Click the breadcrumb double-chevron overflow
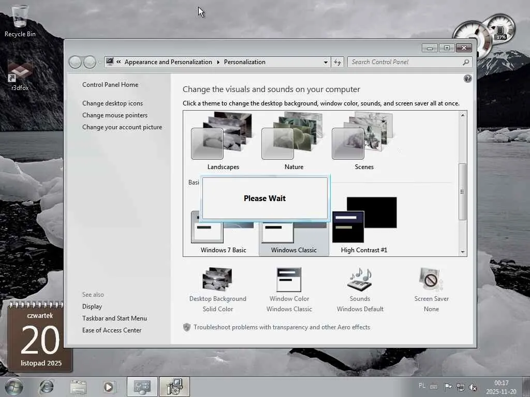This screenshot has width=530, height=397. tap(119, 62)
